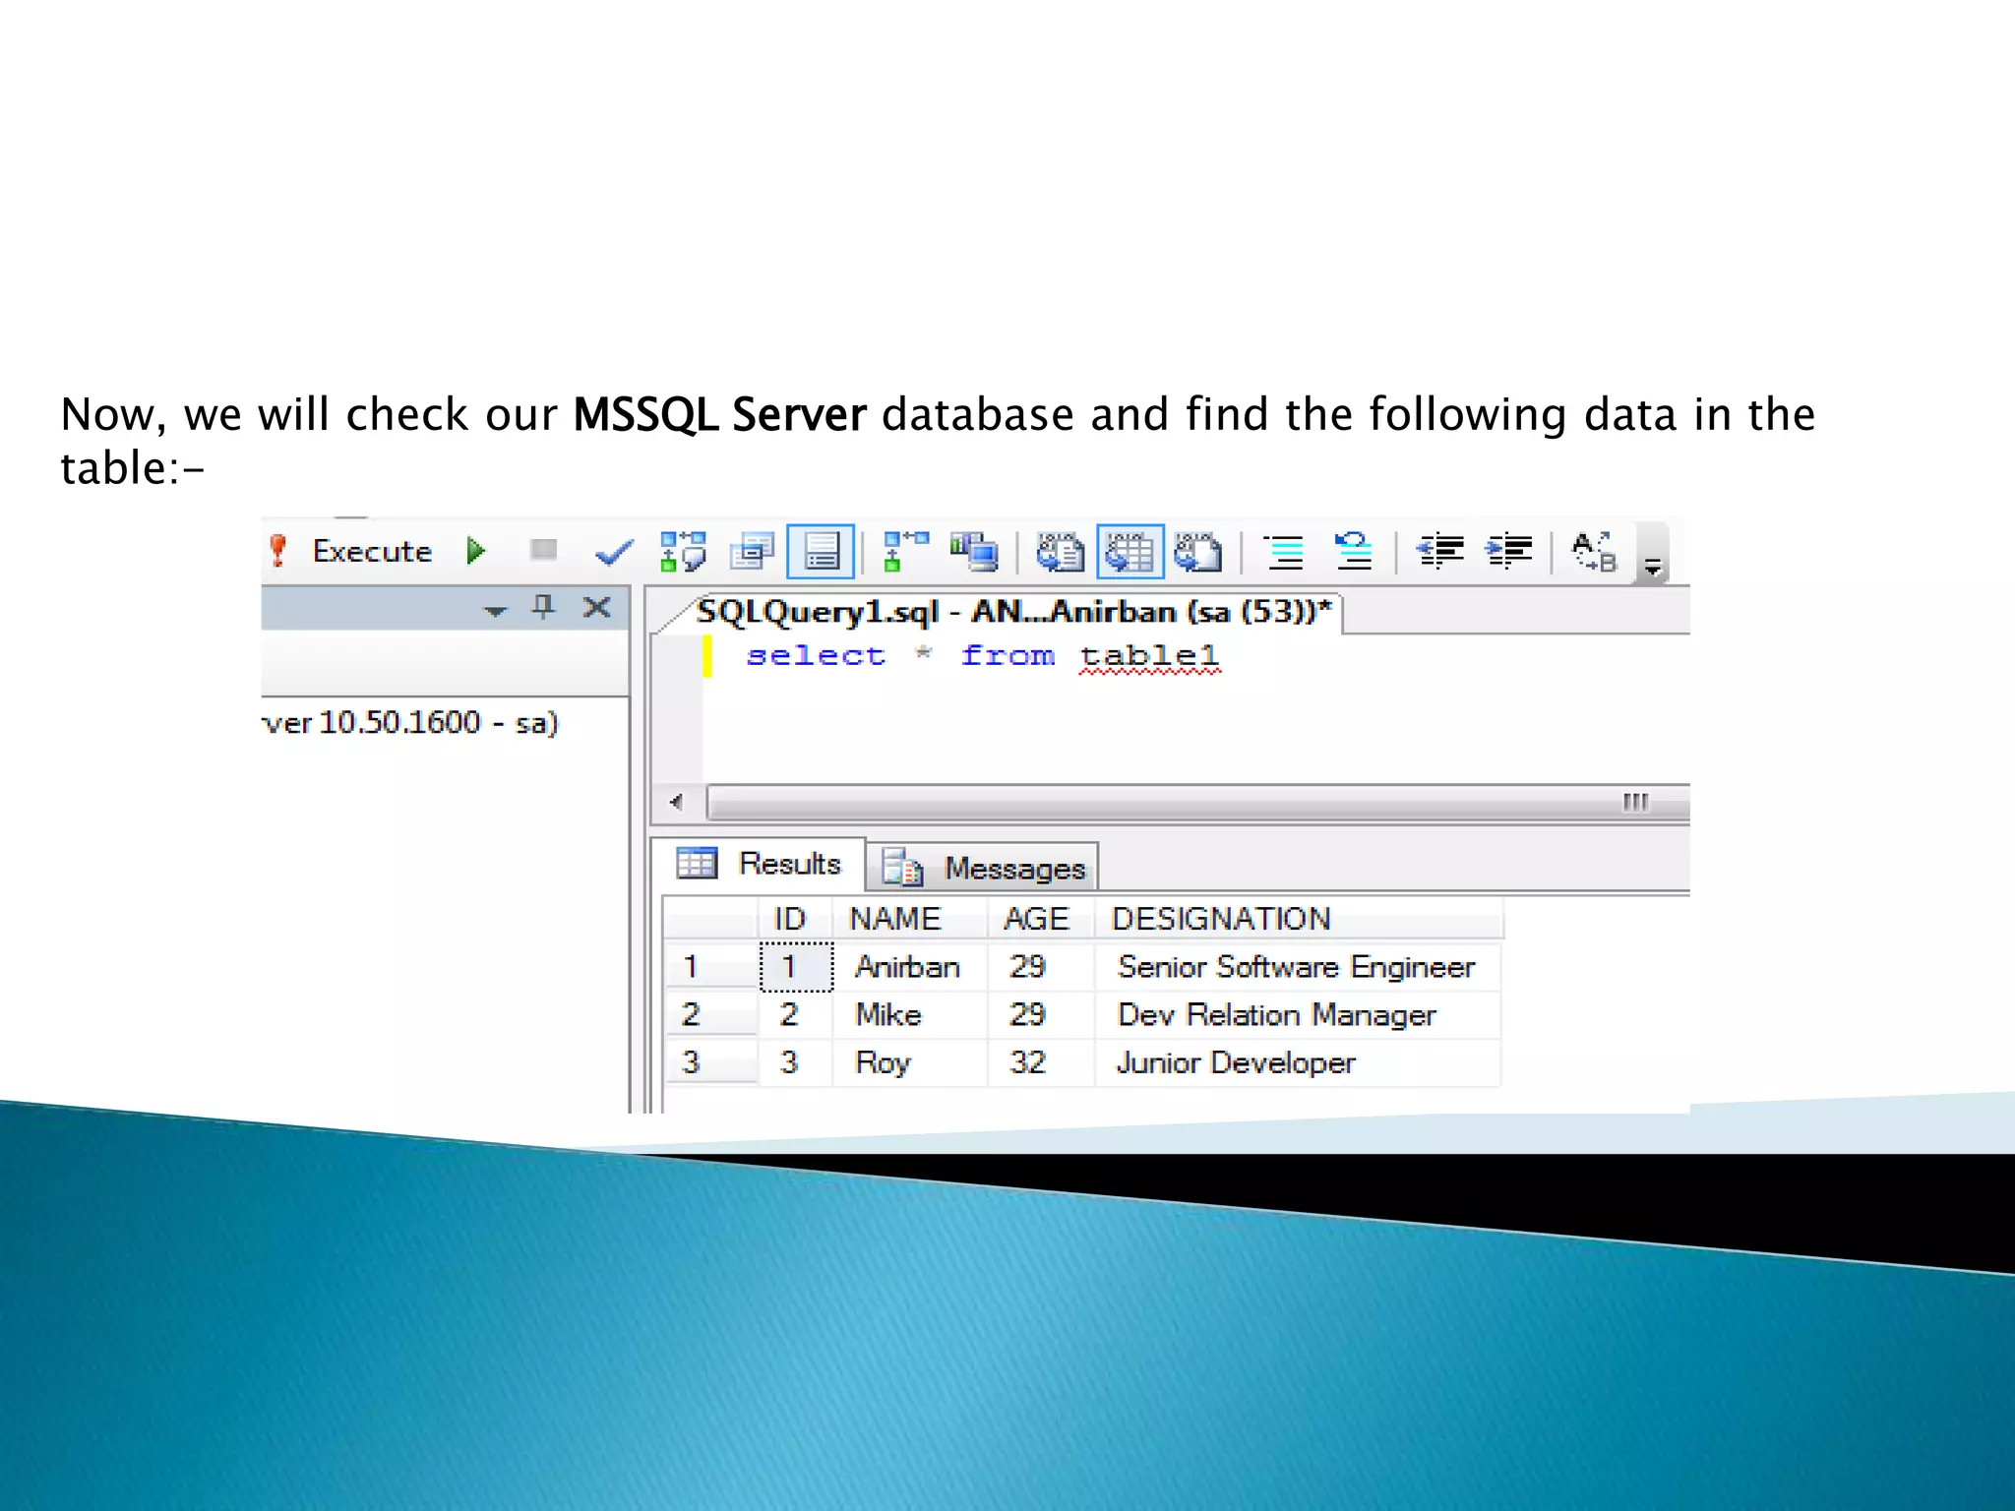
Task: Decrease indent toolbar icon
Action: coord(1440,552)
